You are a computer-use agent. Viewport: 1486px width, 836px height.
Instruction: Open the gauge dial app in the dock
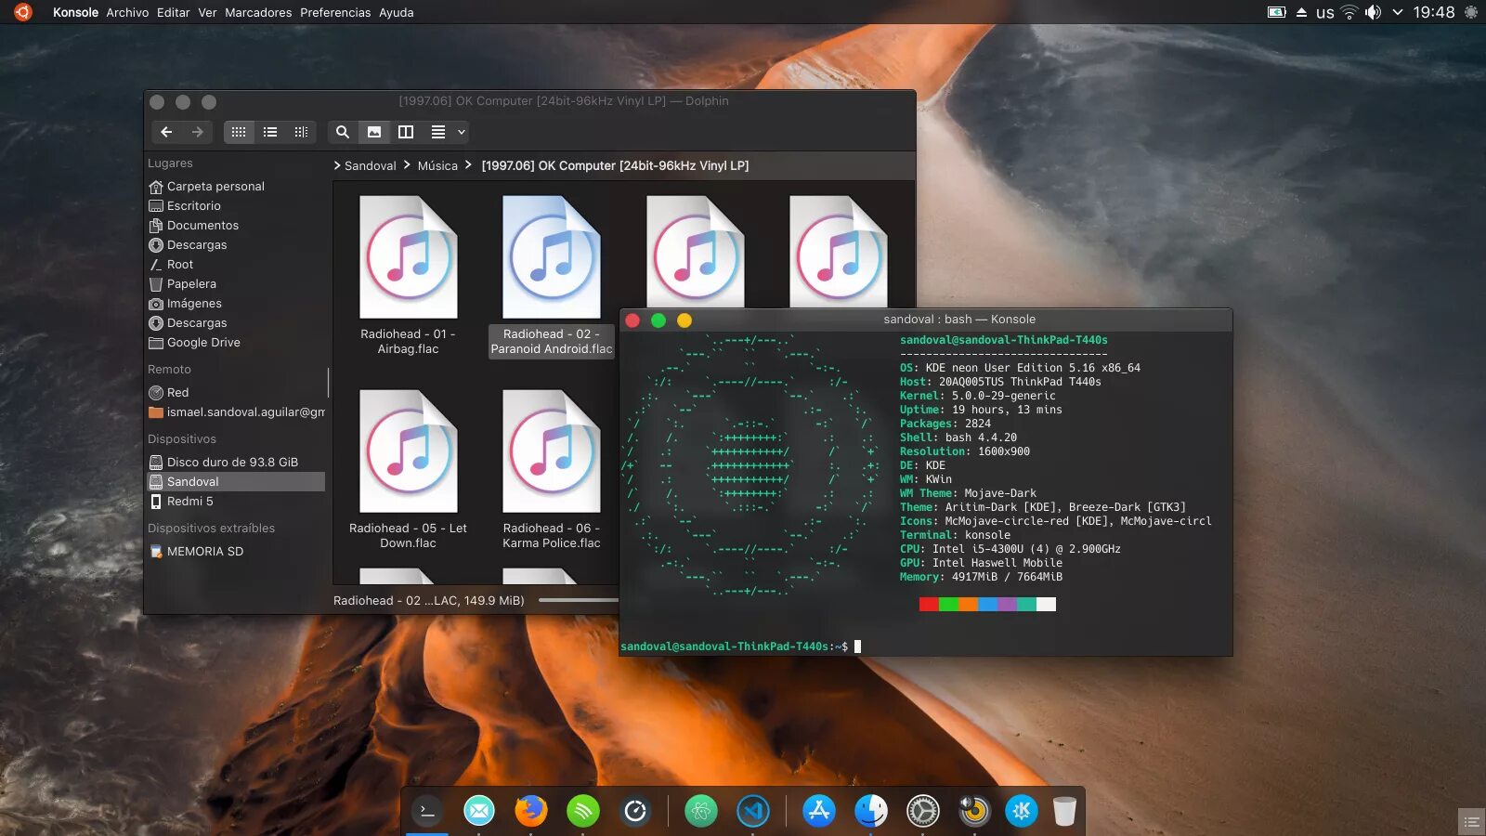tap(635, 811)
